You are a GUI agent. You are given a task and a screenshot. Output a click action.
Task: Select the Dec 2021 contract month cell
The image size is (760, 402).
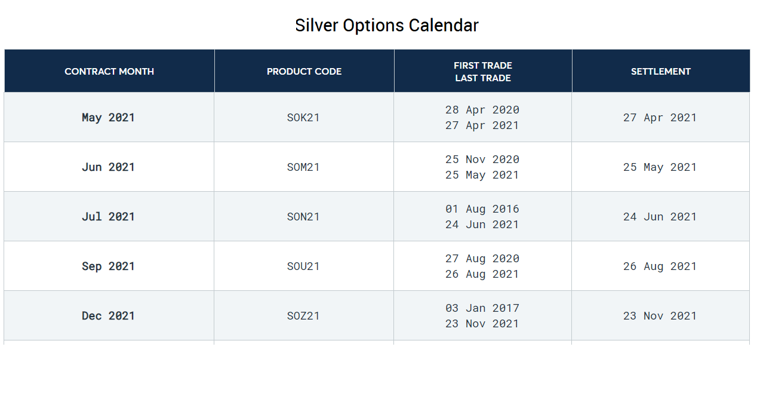(x=108, y=316)
